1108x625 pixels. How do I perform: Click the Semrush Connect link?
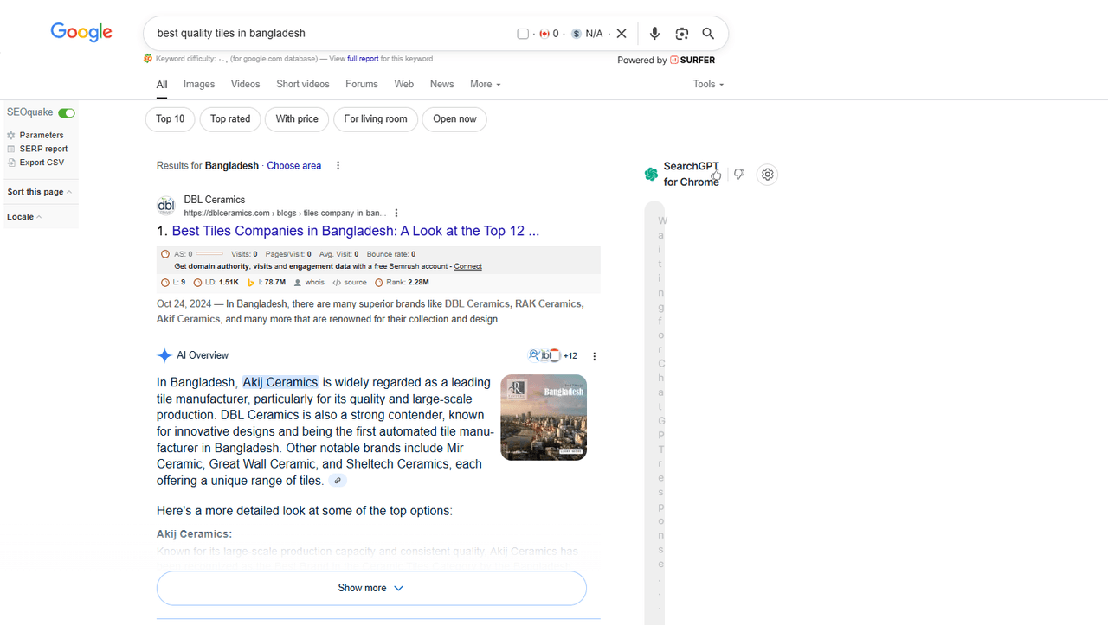pyautogui.click(x=468, y=266)
